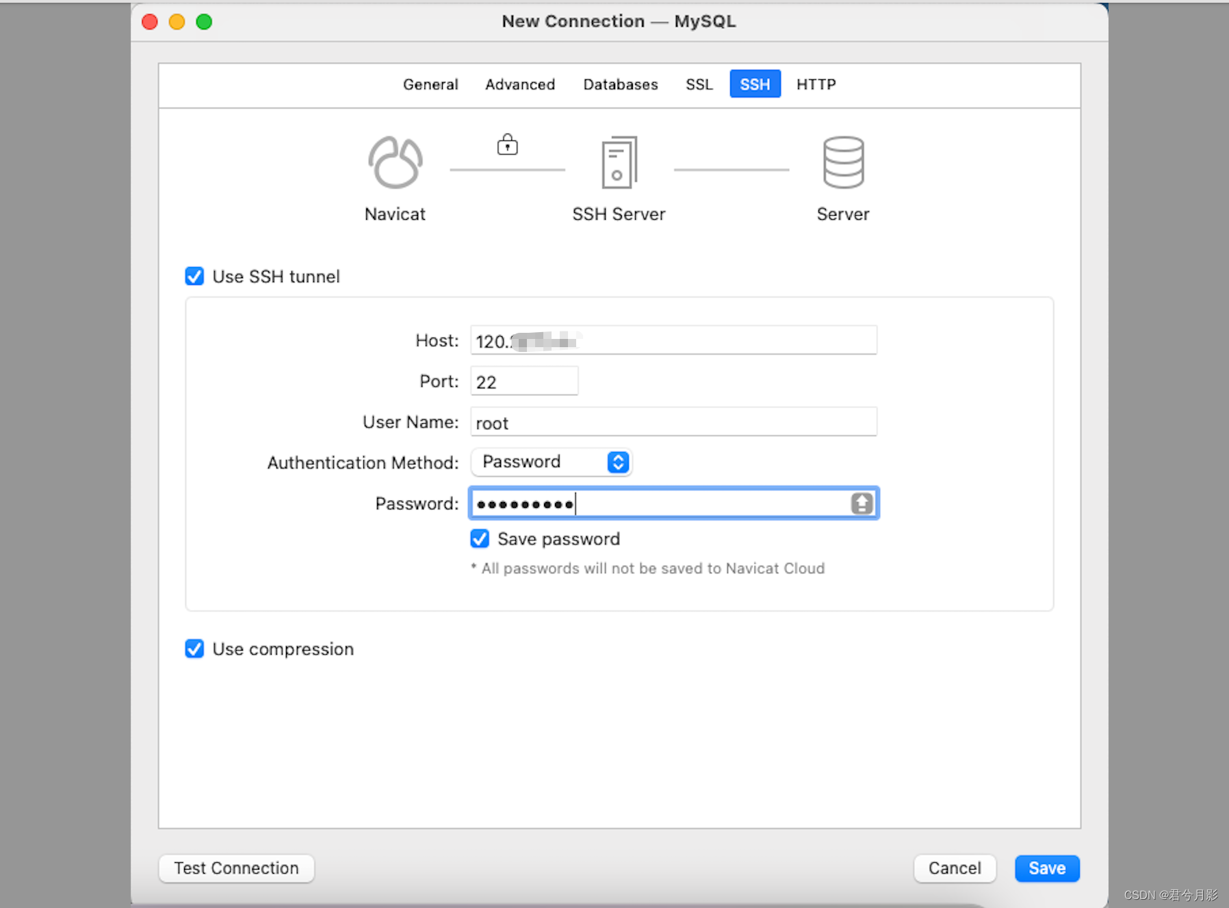Open the SSL tab
1229x908 pixels.
click(x=699, y=84)
